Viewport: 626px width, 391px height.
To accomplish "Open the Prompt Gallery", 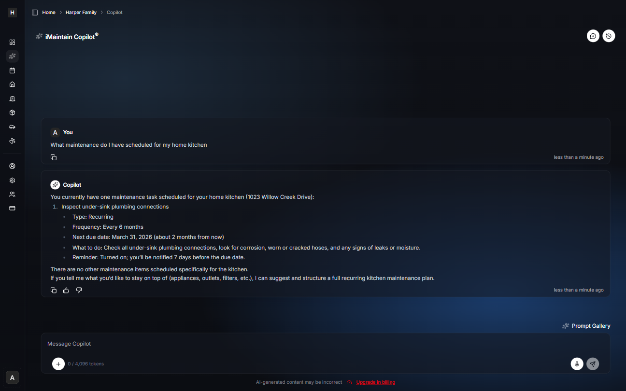I will [x=586, y=326].
